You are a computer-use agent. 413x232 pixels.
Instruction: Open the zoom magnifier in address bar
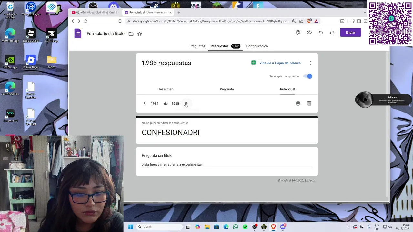tap(294, 21)
